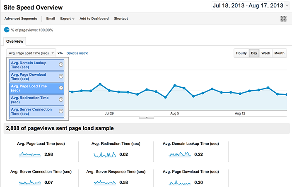Switch graph to Hourly view
This screenshot has height=187, width=292.
pos(241,53)
